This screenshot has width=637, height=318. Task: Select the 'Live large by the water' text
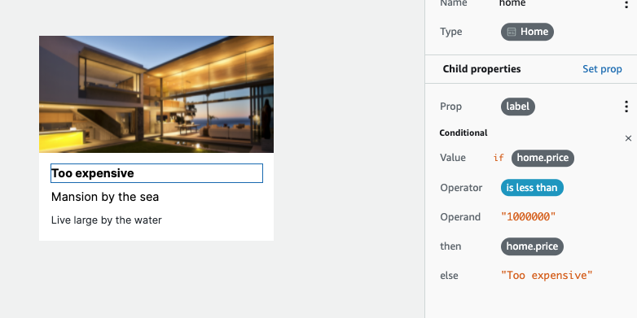coord(107,220)
